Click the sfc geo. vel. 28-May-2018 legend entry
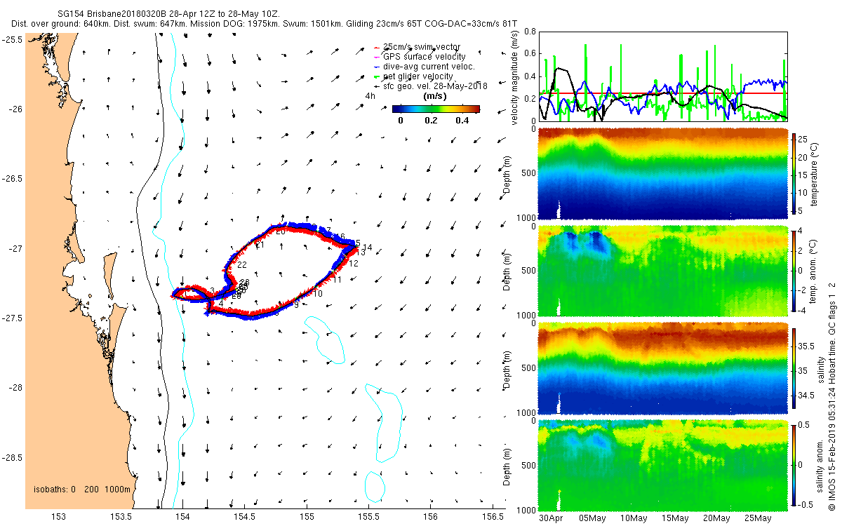The width and height of the screenshot is (842, 526). pos(430,86)
